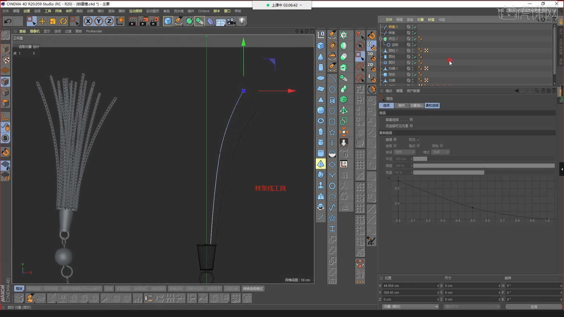Click the light bulb icon
Viewport: 564px width, 317px height.
coord(242,21)
